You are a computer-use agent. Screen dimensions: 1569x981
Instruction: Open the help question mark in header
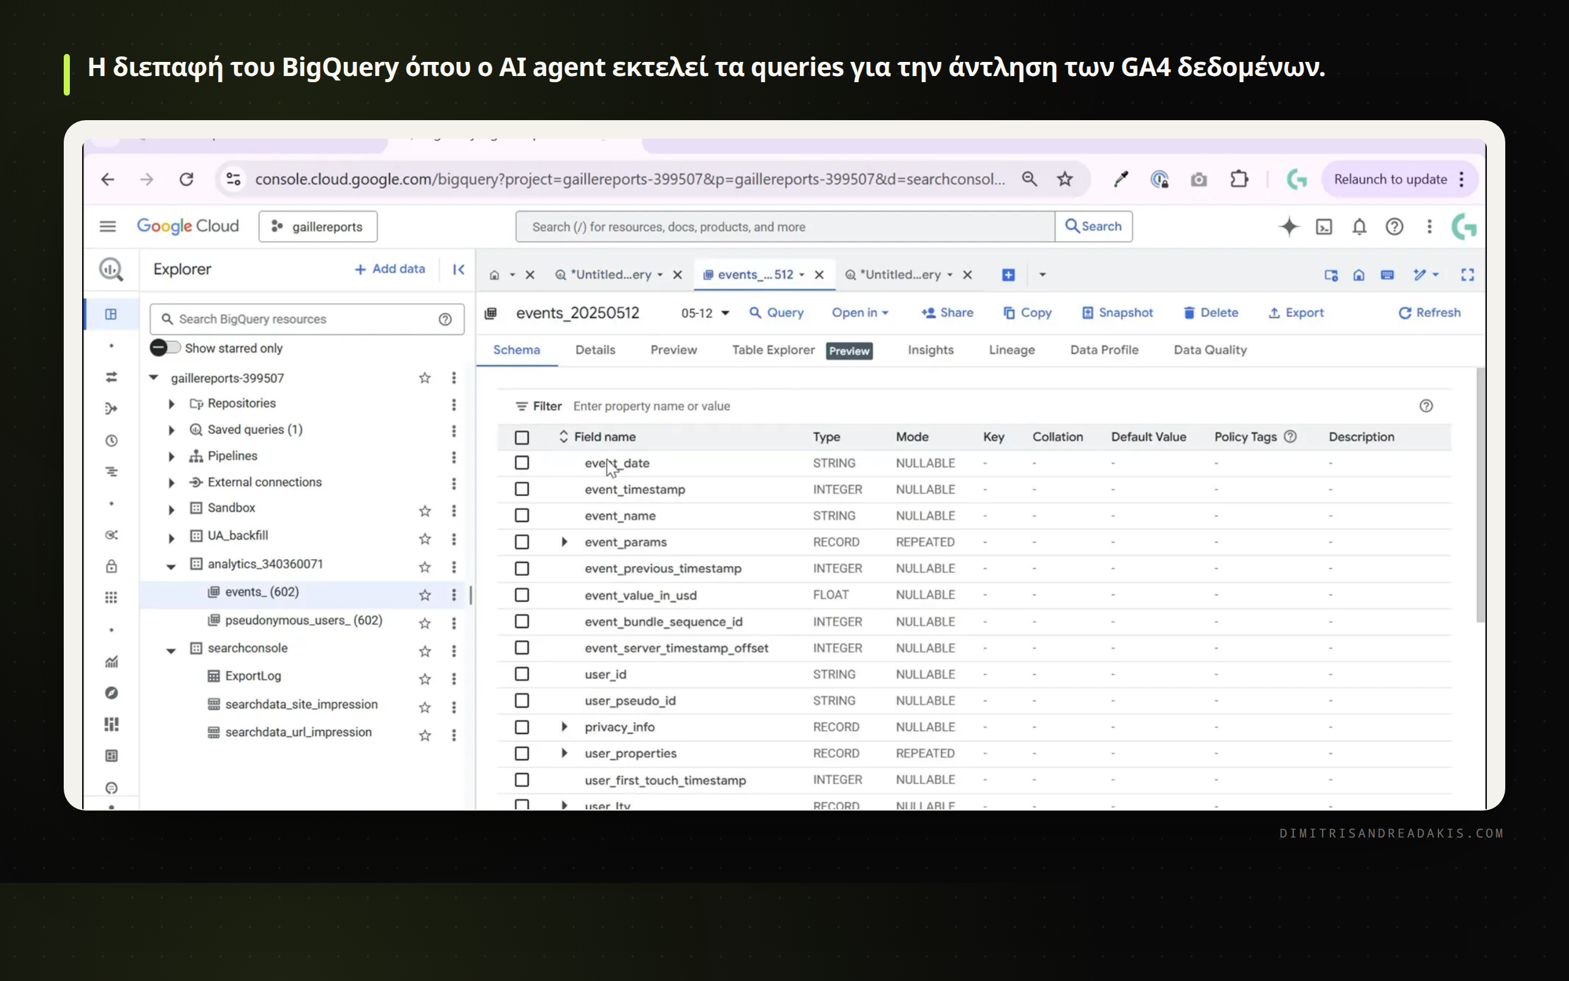click(x=1394, y=226)
